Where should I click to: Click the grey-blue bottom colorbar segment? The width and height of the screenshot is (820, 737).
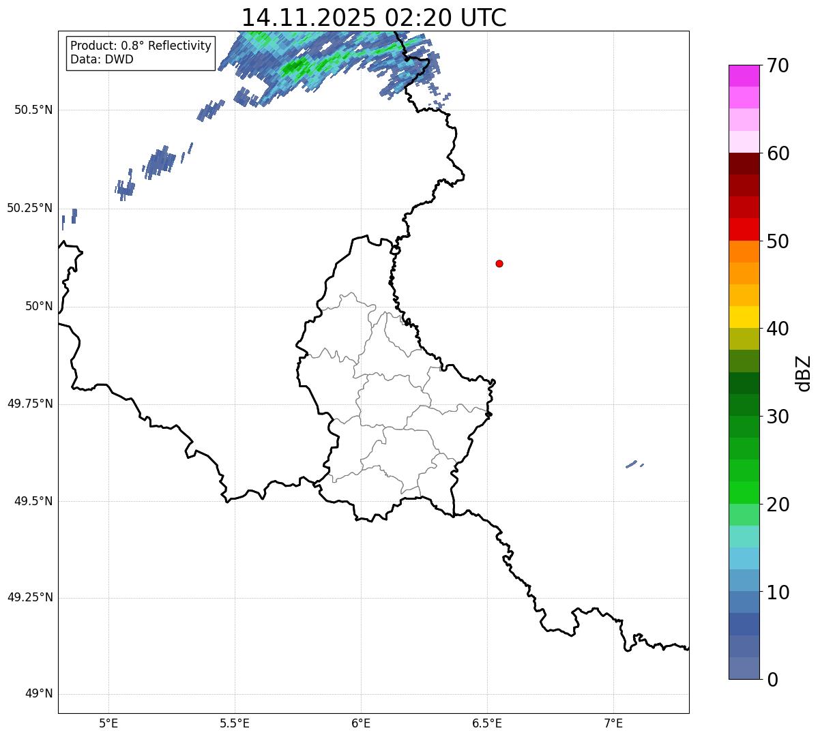744,668
